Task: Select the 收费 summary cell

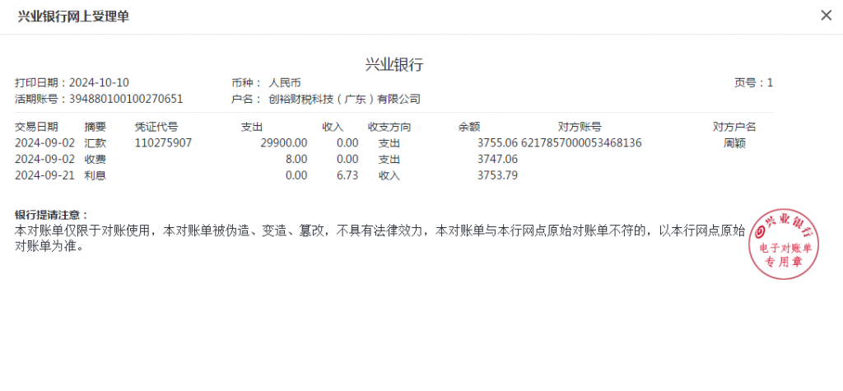Action: click(95, 160)
